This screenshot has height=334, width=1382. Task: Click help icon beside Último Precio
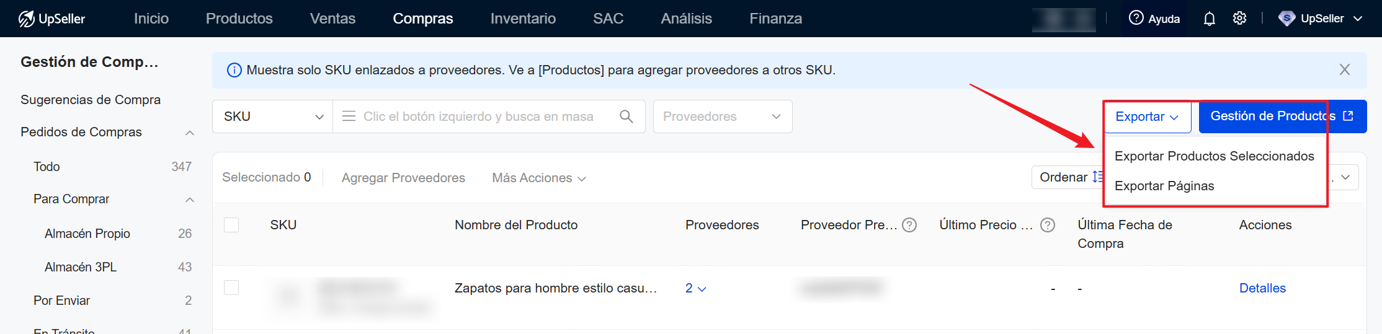[x=1048, y=225]
